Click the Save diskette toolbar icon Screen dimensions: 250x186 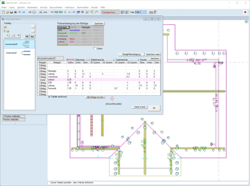point(11,12)
